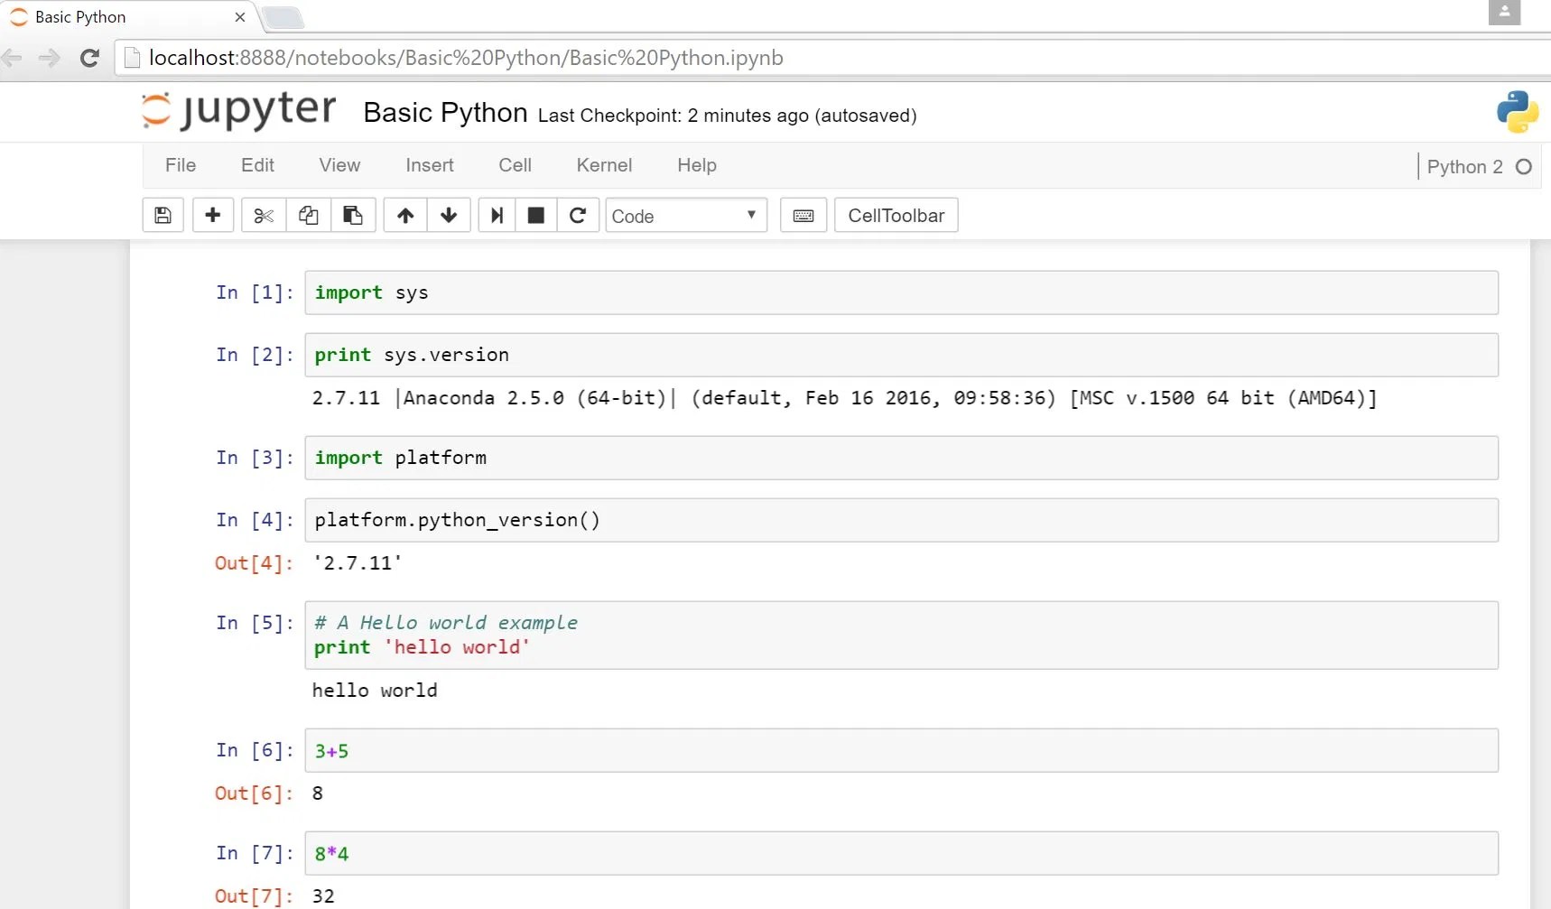Restart the kernel icon
The width and height of the screenshot is (1551, 909).
click(578, 216)
